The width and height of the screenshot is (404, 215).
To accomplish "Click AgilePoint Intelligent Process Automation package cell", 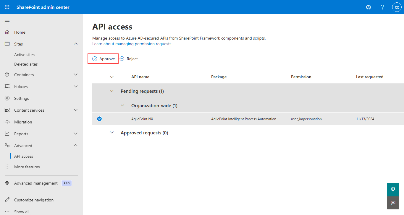I will tap(244, 119).
